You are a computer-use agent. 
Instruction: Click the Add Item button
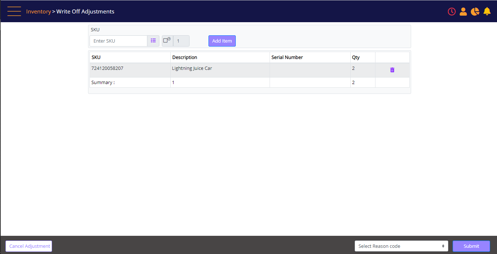point(222,41)
